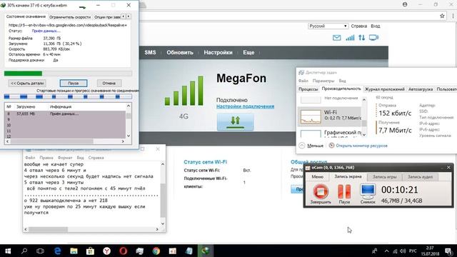457x257 pixels.
Task: Open Файл menu in Task Manager
Action: coord(303,81)
